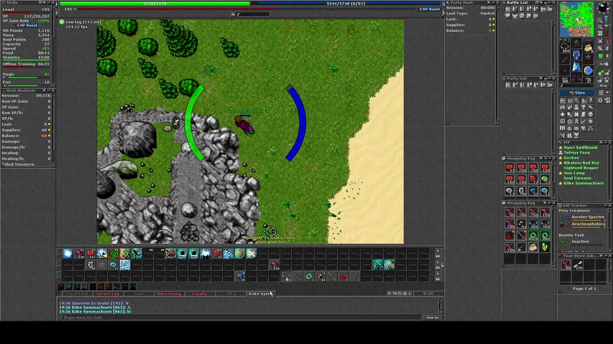Toggle Chat On button

(433, 318)
